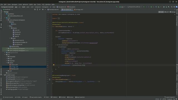
Task: Switch to HomeScreen.kt editor tab
Action: [53, 9]
